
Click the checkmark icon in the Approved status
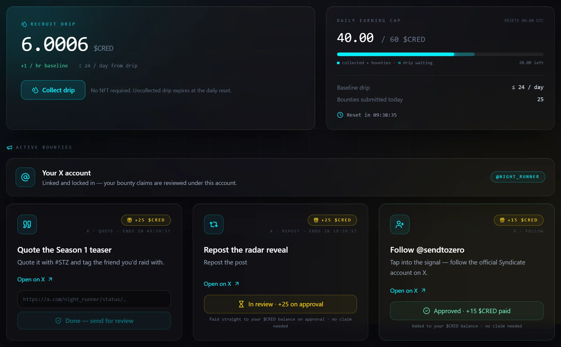[x=427, y=311]
